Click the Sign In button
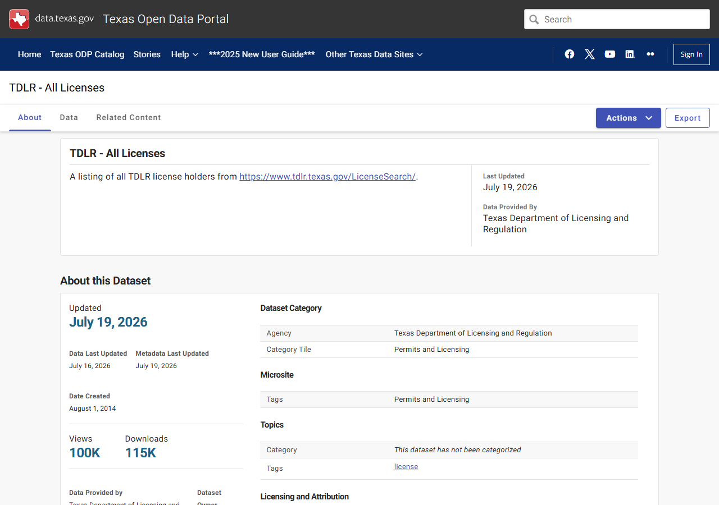Image resolution: width=719 pixels, height=505 pixels. point(691,54)
